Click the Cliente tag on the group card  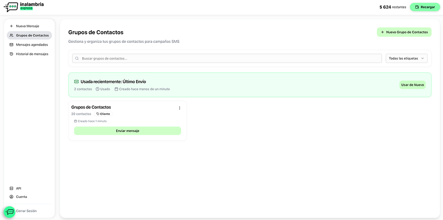pyautogui.click(x=103, y=114)
